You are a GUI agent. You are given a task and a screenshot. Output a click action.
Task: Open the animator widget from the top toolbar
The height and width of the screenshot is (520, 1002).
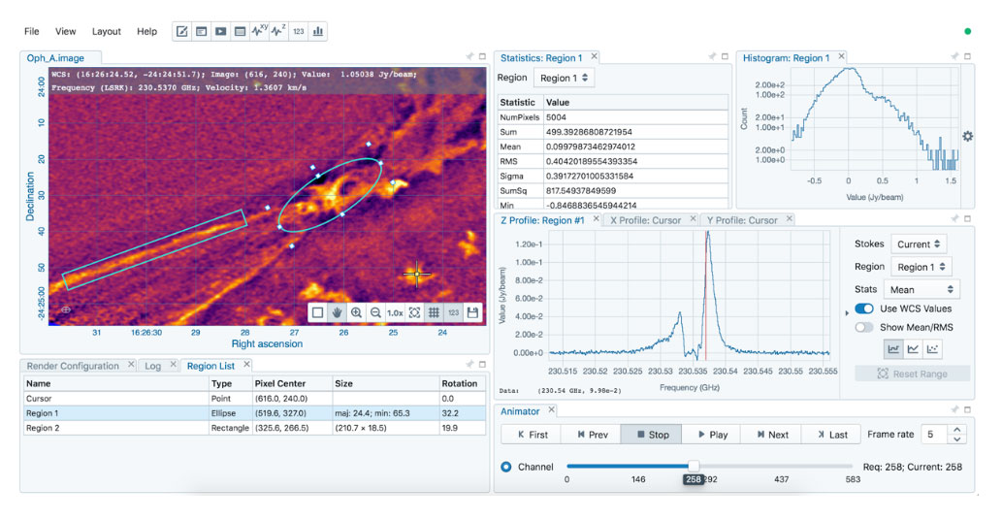point(221,32)
